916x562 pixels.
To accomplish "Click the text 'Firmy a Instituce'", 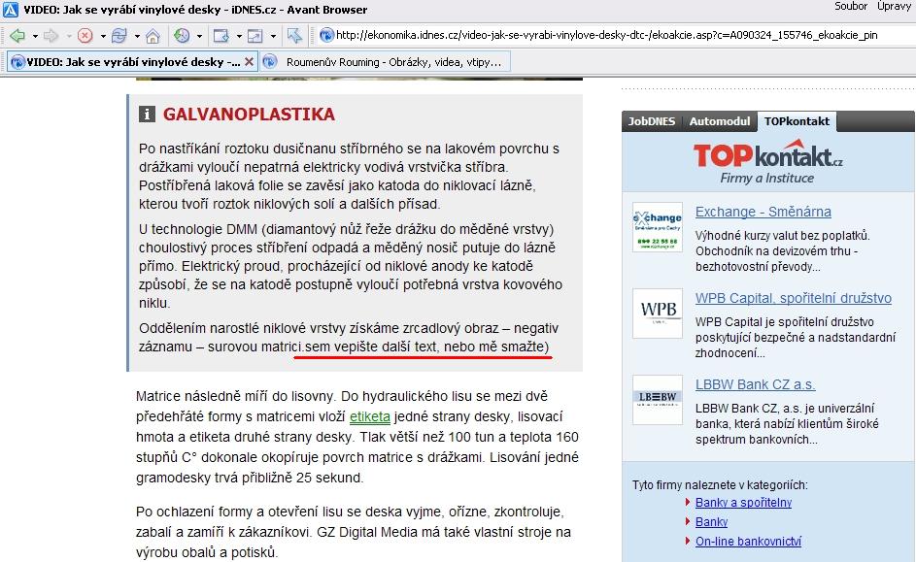I will [766, 178].
